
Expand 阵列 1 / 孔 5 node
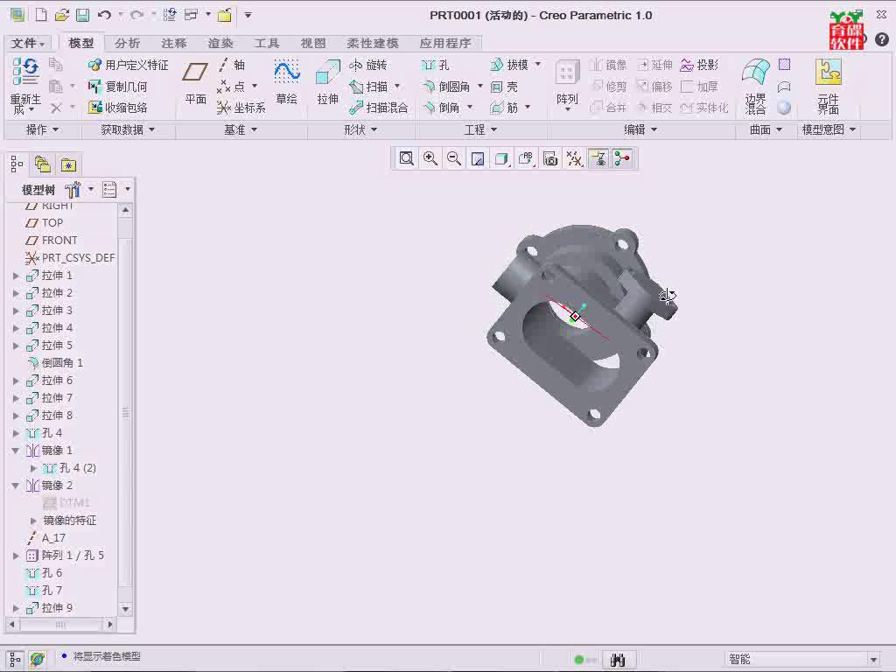pyautogui.click(x=16, y=556)
